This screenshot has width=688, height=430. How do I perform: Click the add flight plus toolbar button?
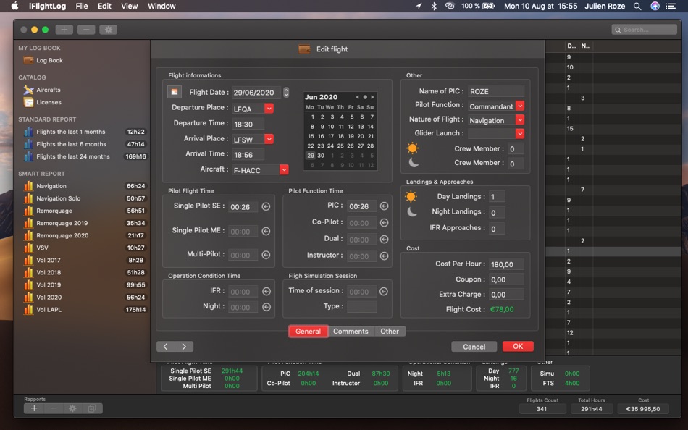click(64, 30)
